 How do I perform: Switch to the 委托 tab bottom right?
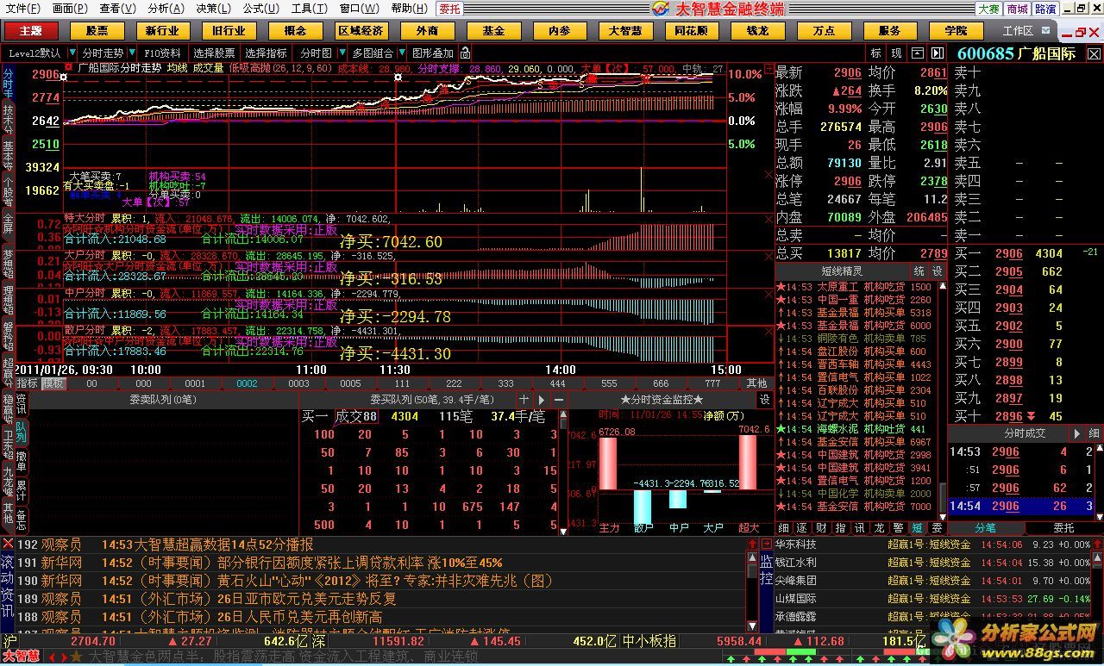(1063, 527)
